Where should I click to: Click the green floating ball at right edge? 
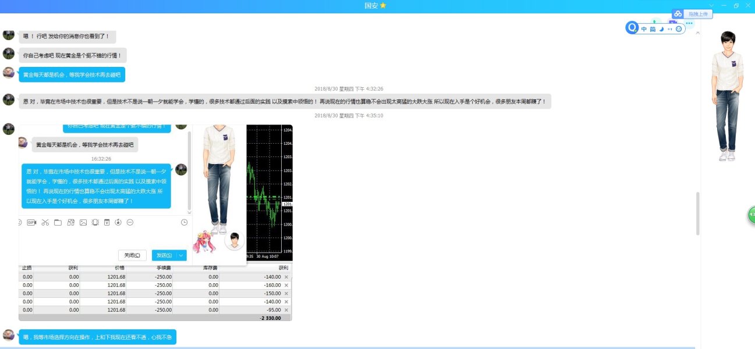tap(751, 215)
